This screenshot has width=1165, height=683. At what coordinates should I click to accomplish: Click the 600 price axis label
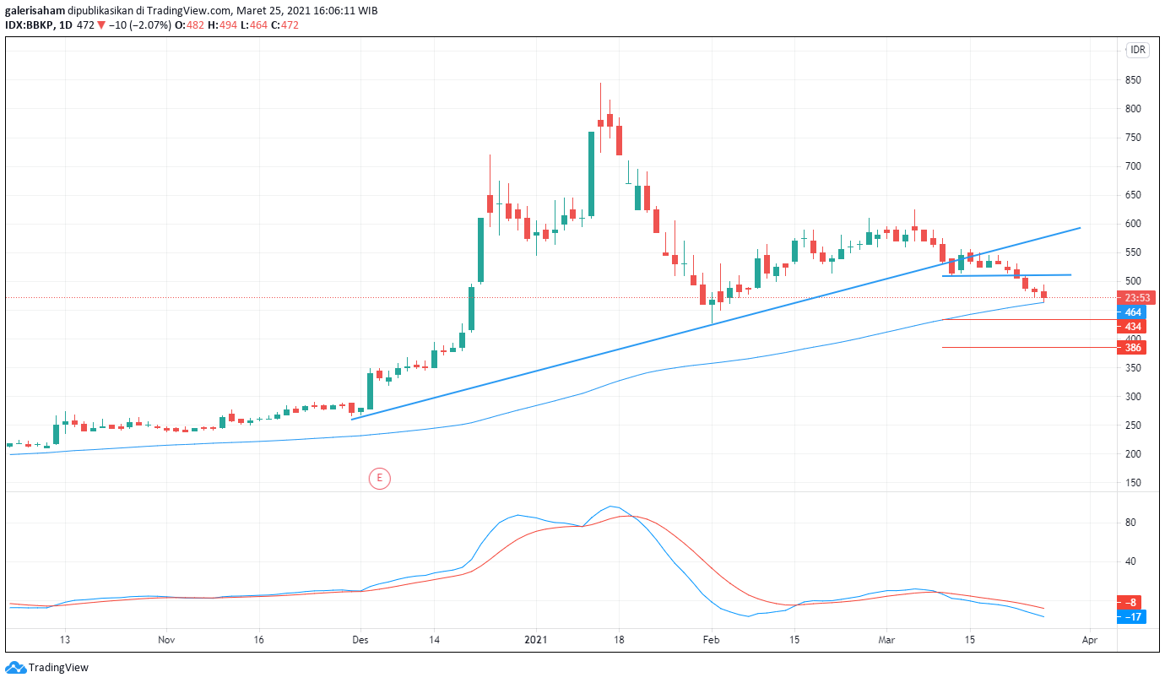[x=1133, y=224]
